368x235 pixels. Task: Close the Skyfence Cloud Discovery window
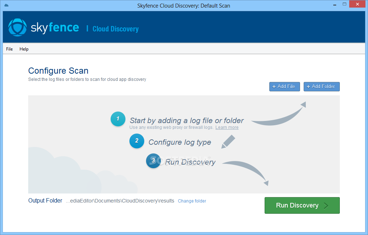point(358,4)
